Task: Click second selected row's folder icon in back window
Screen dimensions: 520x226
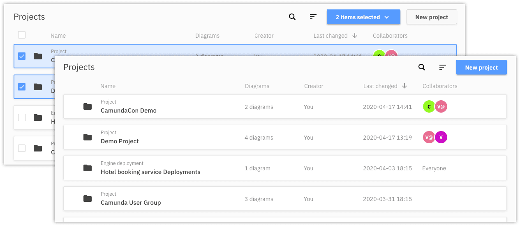Action: tap(38, 87)
